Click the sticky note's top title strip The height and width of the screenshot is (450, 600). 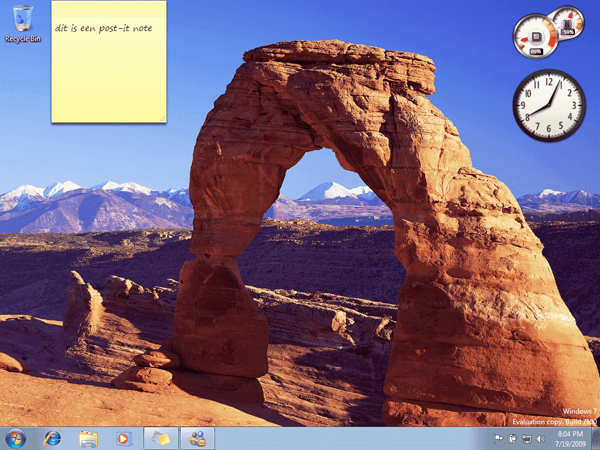click(108, 7)
